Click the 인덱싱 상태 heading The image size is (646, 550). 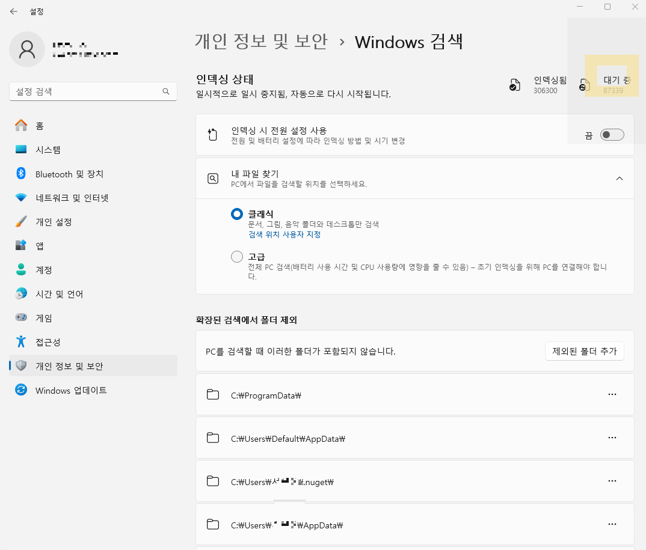[224, 79]
